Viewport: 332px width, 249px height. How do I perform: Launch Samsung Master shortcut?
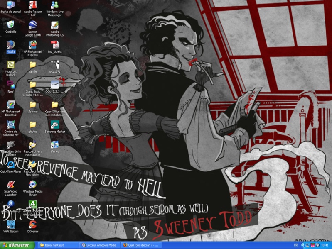[54, 127]
